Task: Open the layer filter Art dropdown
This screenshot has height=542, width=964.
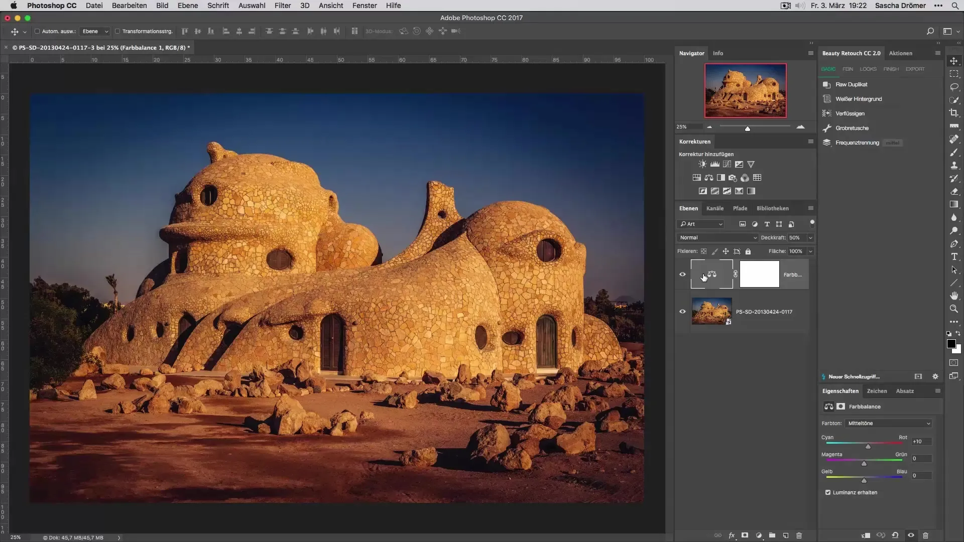Action: (701, 224)
